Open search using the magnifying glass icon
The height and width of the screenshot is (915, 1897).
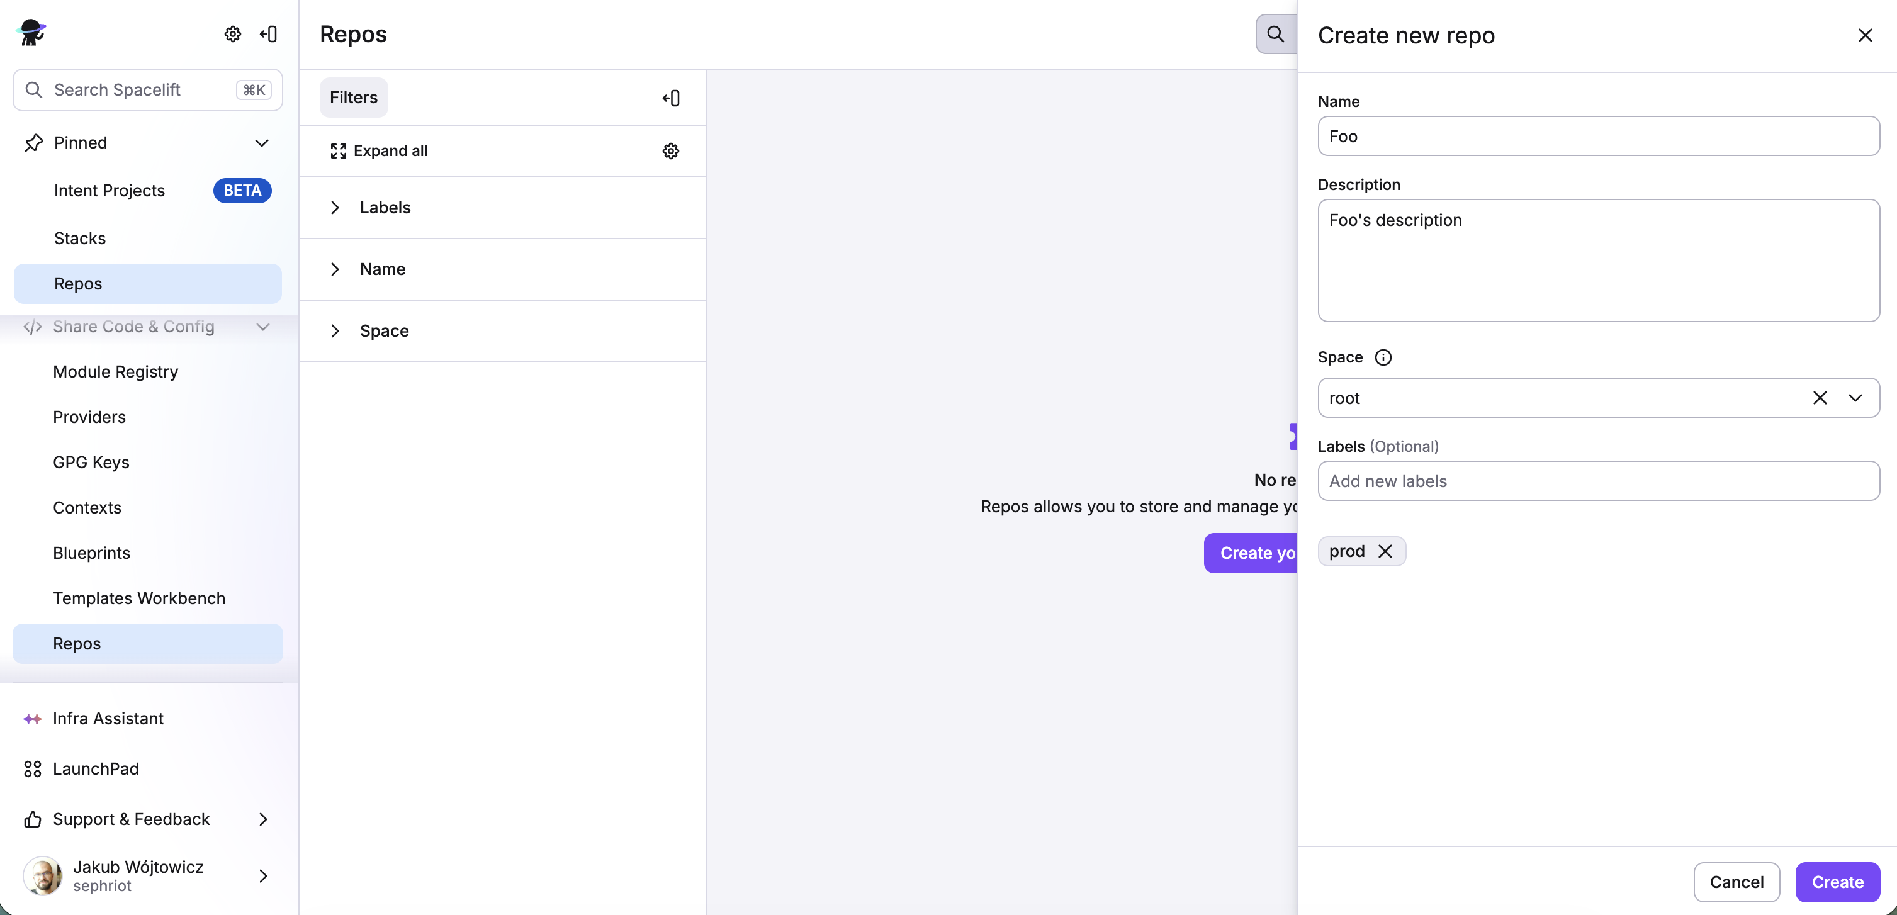tap(1275, 34)
